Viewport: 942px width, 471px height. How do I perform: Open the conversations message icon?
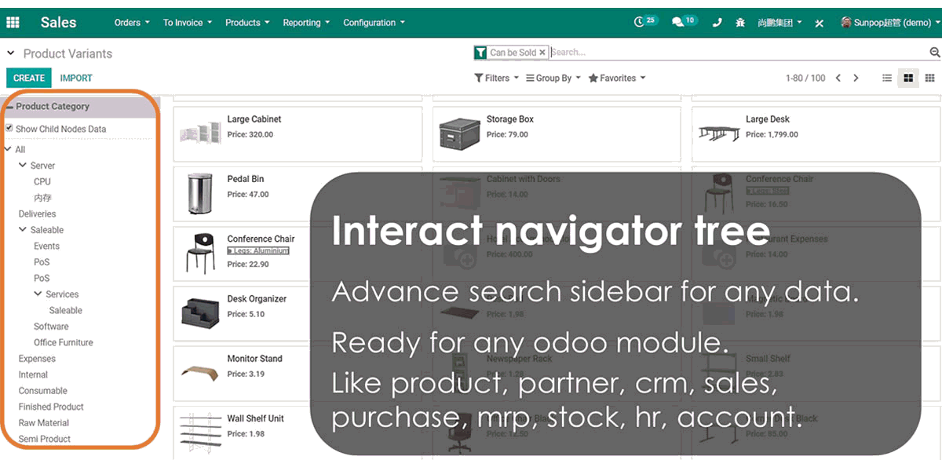coord(678,23)
